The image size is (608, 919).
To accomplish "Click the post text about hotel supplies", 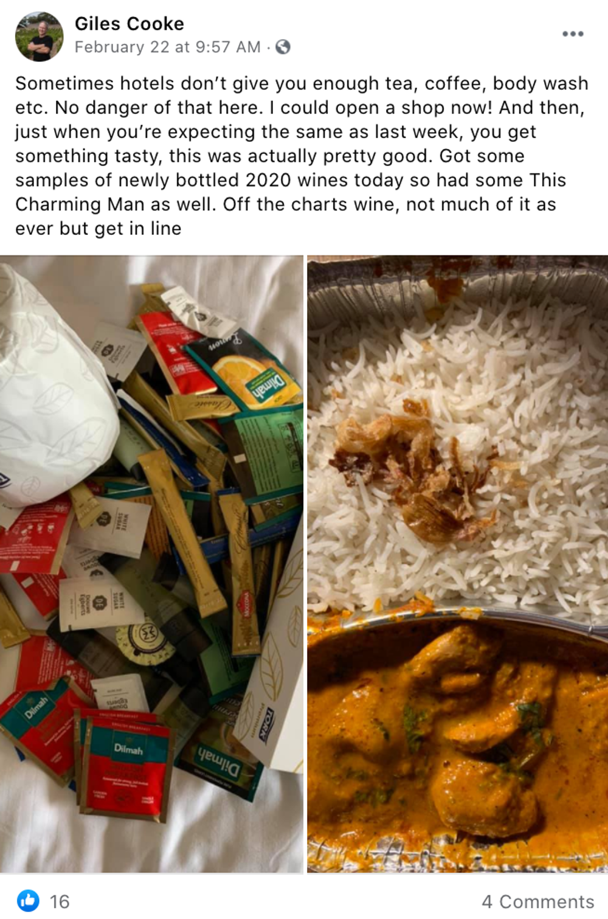I will pyautogui.click(x=302, y=156).
